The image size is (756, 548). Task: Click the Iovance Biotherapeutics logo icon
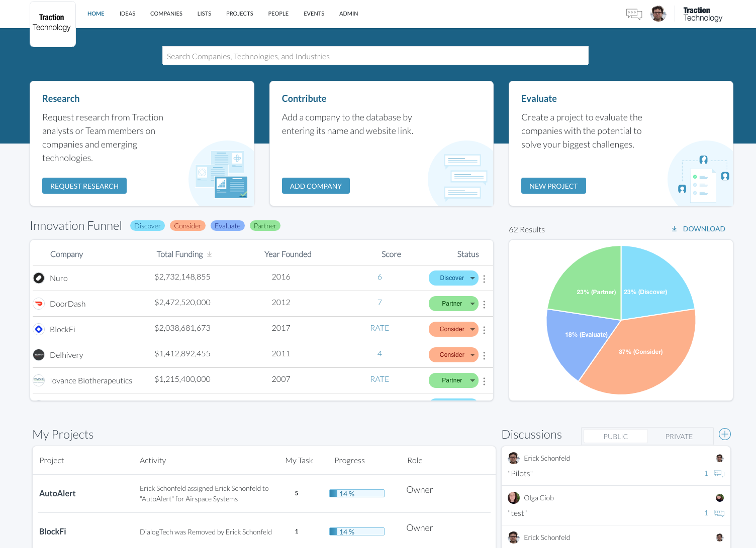[39, 380]
